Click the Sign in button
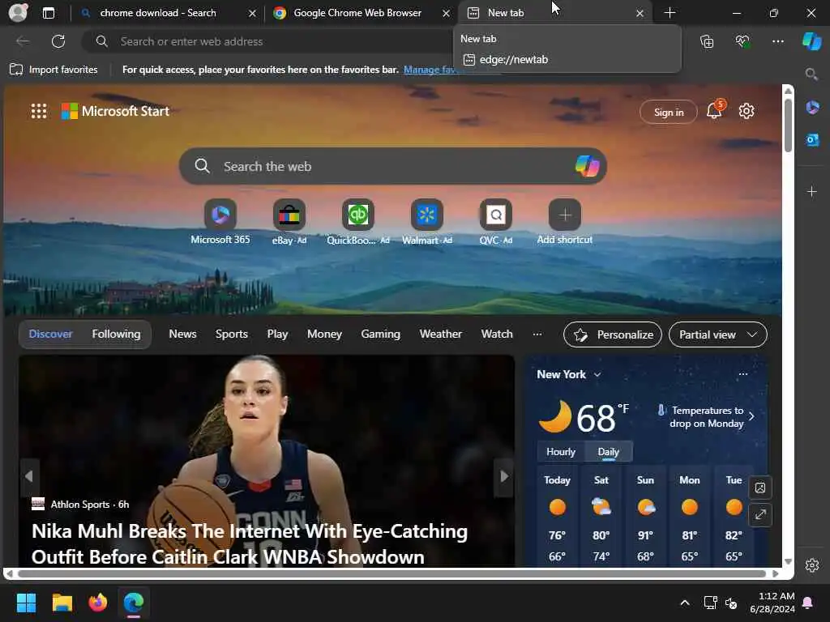Screen dimensions: 830x622 coord(669,112)
